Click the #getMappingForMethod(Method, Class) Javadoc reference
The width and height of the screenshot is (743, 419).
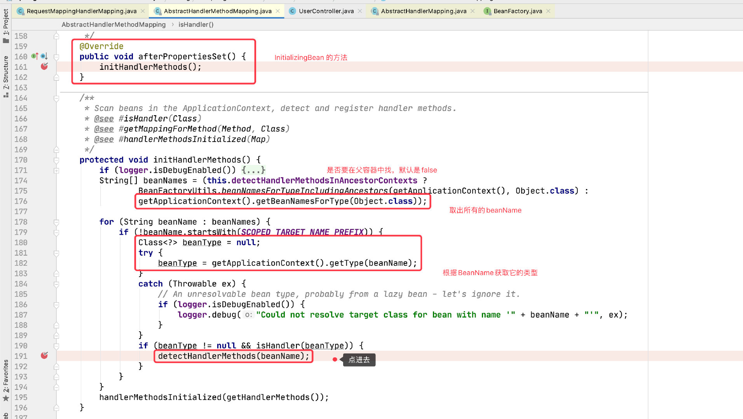pyautogui.click(x=204, y=129)
